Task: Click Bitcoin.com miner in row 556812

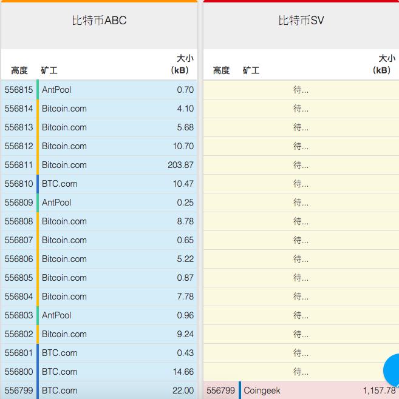Action: pyautogui.click(x=64, y=146)
